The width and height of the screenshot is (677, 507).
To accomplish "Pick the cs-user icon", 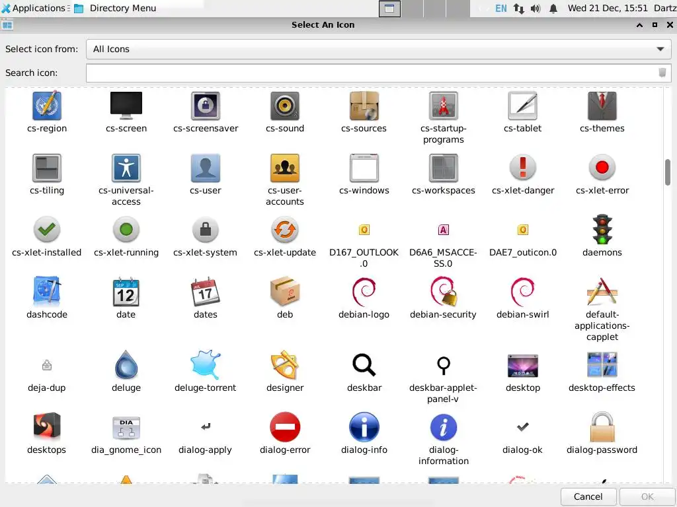I will (206, 168).
